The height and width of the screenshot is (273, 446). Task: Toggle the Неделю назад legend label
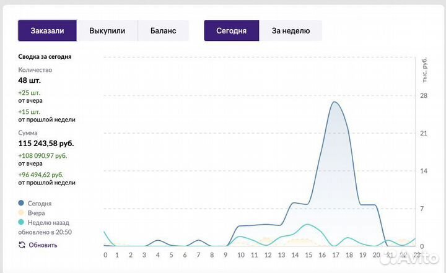click(48, 222)
